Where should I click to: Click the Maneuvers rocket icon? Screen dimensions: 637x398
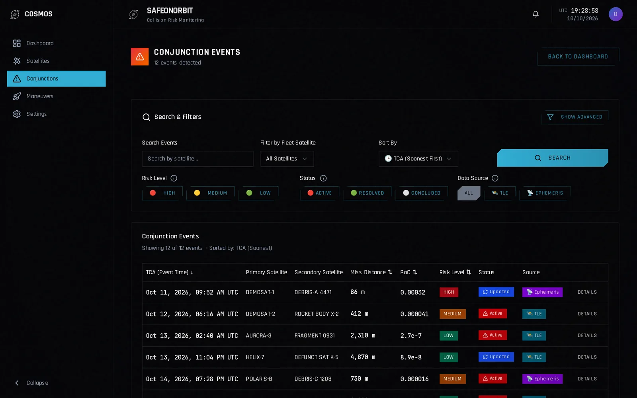pyautogui.click(x=17, y=96)
